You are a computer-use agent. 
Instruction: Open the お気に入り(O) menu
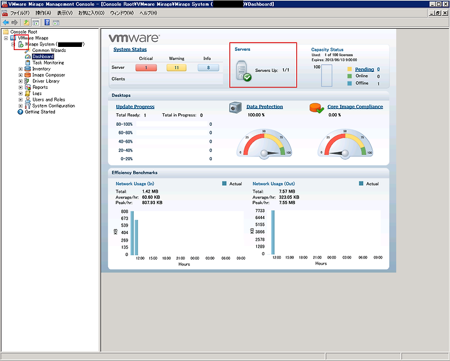coord(91,13)
